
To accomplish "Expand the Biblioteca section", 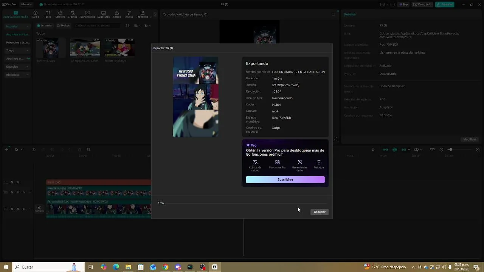I will click(x=17, y=75).
